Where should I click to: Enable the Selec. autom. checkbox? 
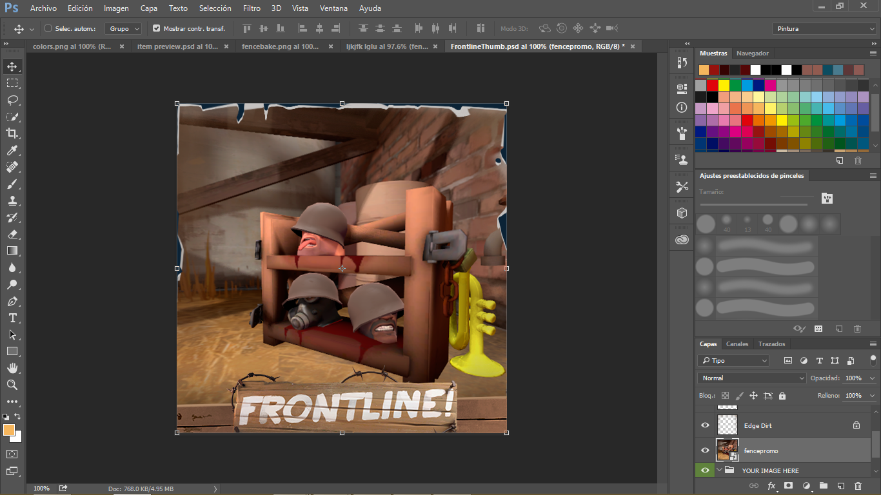48,28
